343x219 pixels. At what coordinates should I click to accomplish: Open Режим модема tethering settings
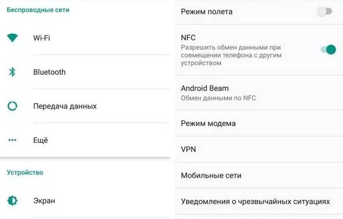pyautogui.click(x=259, y=123)
